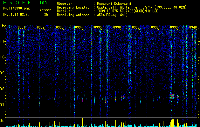The width and height of the screenshot is (200, 127).
Task: Click the 1.1 kHz axis tick label
Action: click(x=3, y=42)
